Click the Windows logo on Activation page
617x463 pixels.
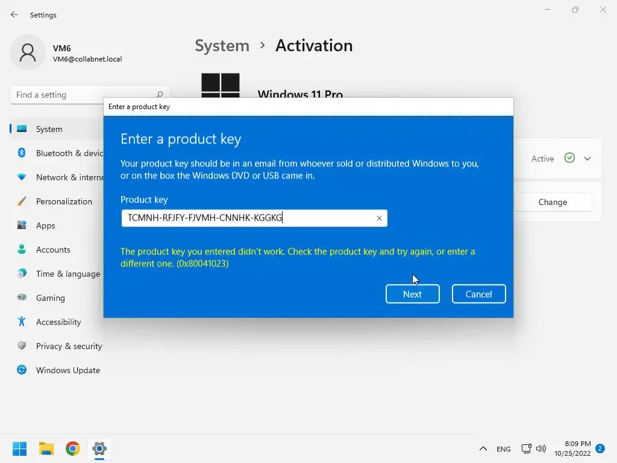pyautogui.click(x=221, y=85)
